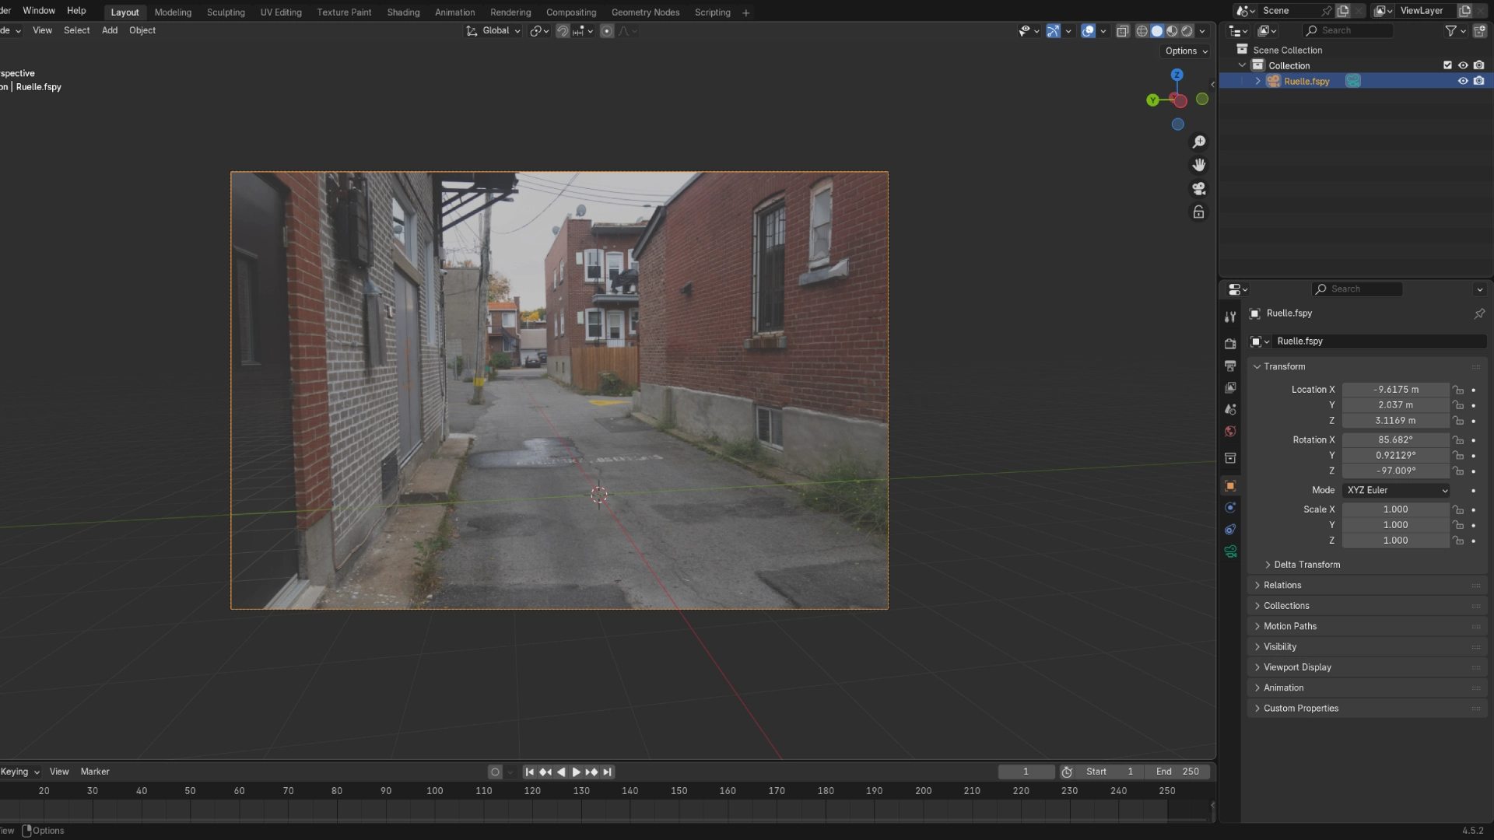
Task: Switch viewport to wireframe shading mode
Action: [x=1142, y=31]
